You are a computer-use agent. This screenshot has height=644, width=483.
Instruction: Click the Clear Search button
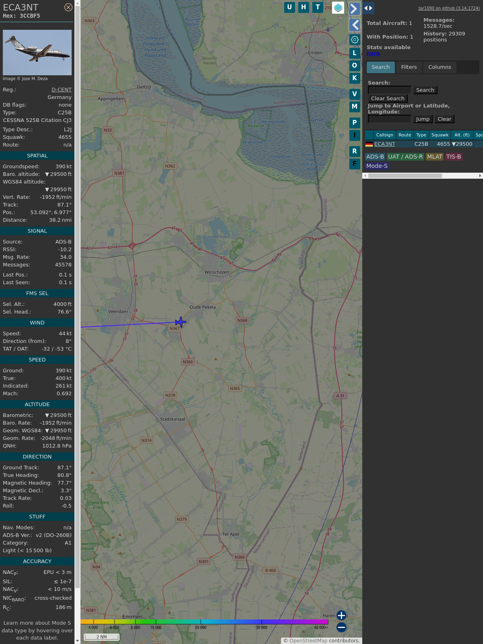pyautogui.click(x=388, y=99)
